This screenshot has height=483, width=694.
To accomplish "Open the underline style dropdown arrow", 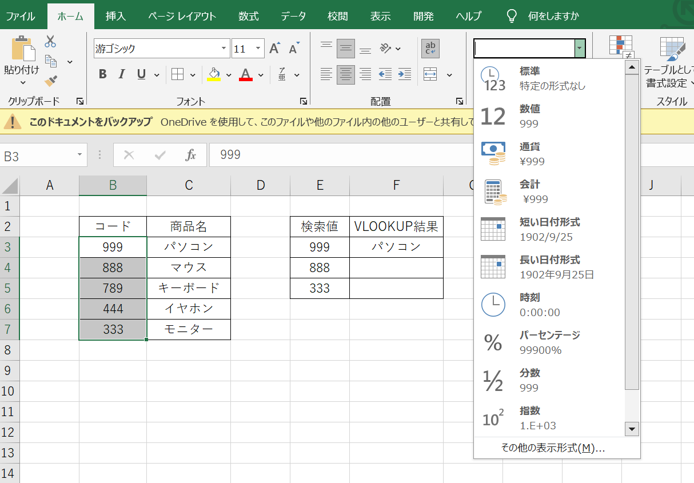I will pyautogui.click(x=157, y=75).
